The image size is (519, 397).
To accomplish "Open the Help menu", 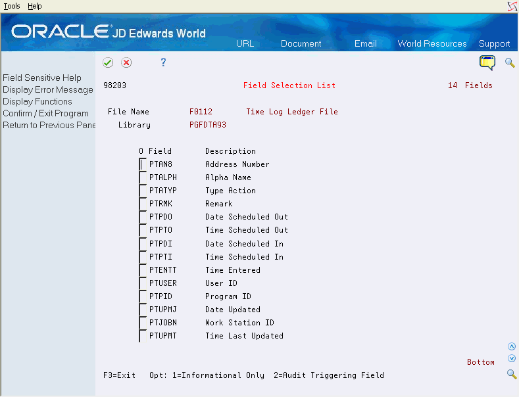I will 34,6.
